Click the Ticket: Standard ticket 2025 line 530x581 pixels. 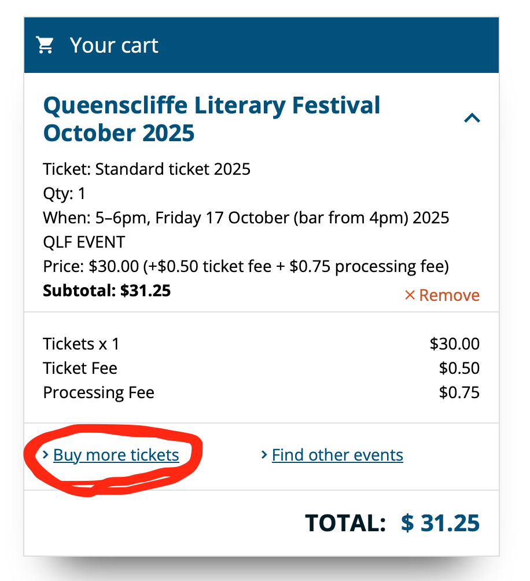(x=146, y=170)
